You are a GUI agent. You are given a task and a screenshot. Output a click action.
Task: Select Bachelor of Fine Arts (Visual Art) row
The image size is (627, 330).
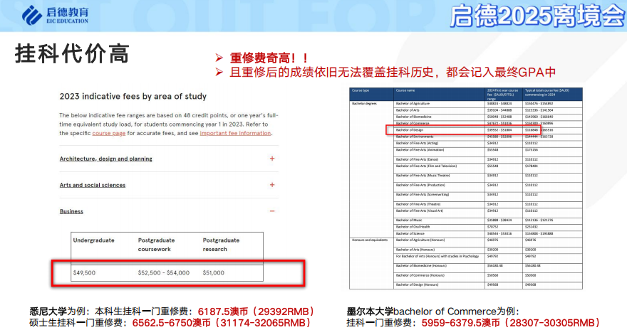(x=420, y=211)
